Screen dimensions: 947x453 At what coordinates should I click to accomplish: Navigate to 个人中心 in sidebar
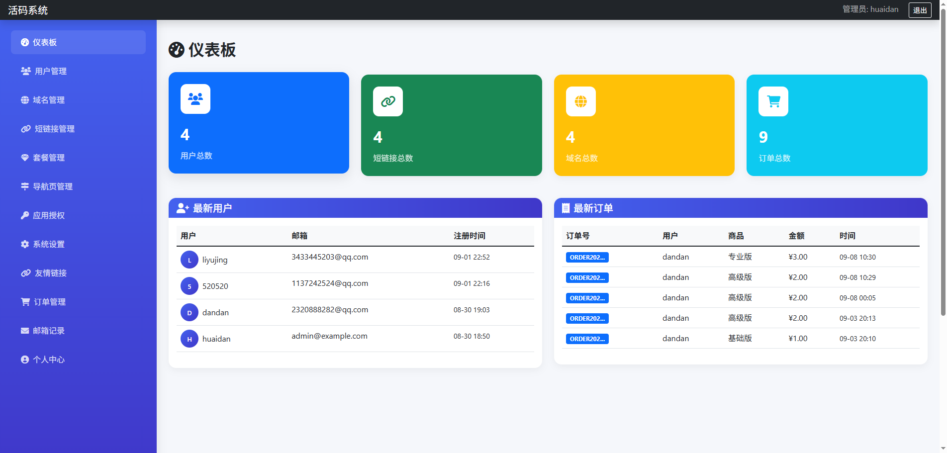pos(48,360)
